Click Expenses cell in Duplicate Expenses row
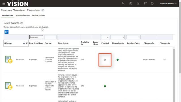181x102 pixels. tap(33, 60)
